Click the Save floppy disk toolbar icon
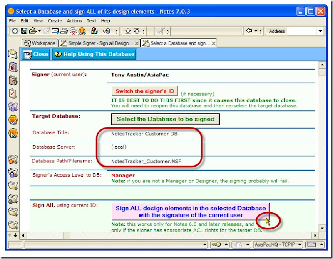Image resolution: width=333 pixels, height=259 pixels. tap(24, 31)
